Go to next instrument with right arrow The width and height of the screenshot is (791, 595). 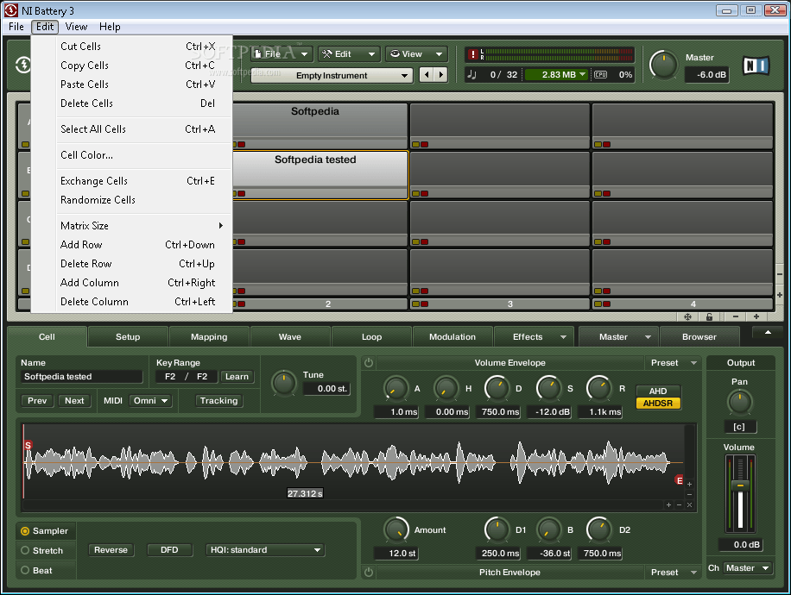[441, 75]
